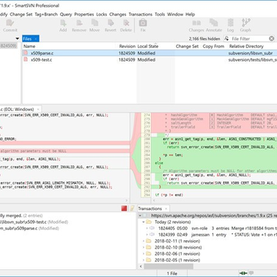Open the Locks menu
Screen dimensions: 277x277
coord(102,15)
